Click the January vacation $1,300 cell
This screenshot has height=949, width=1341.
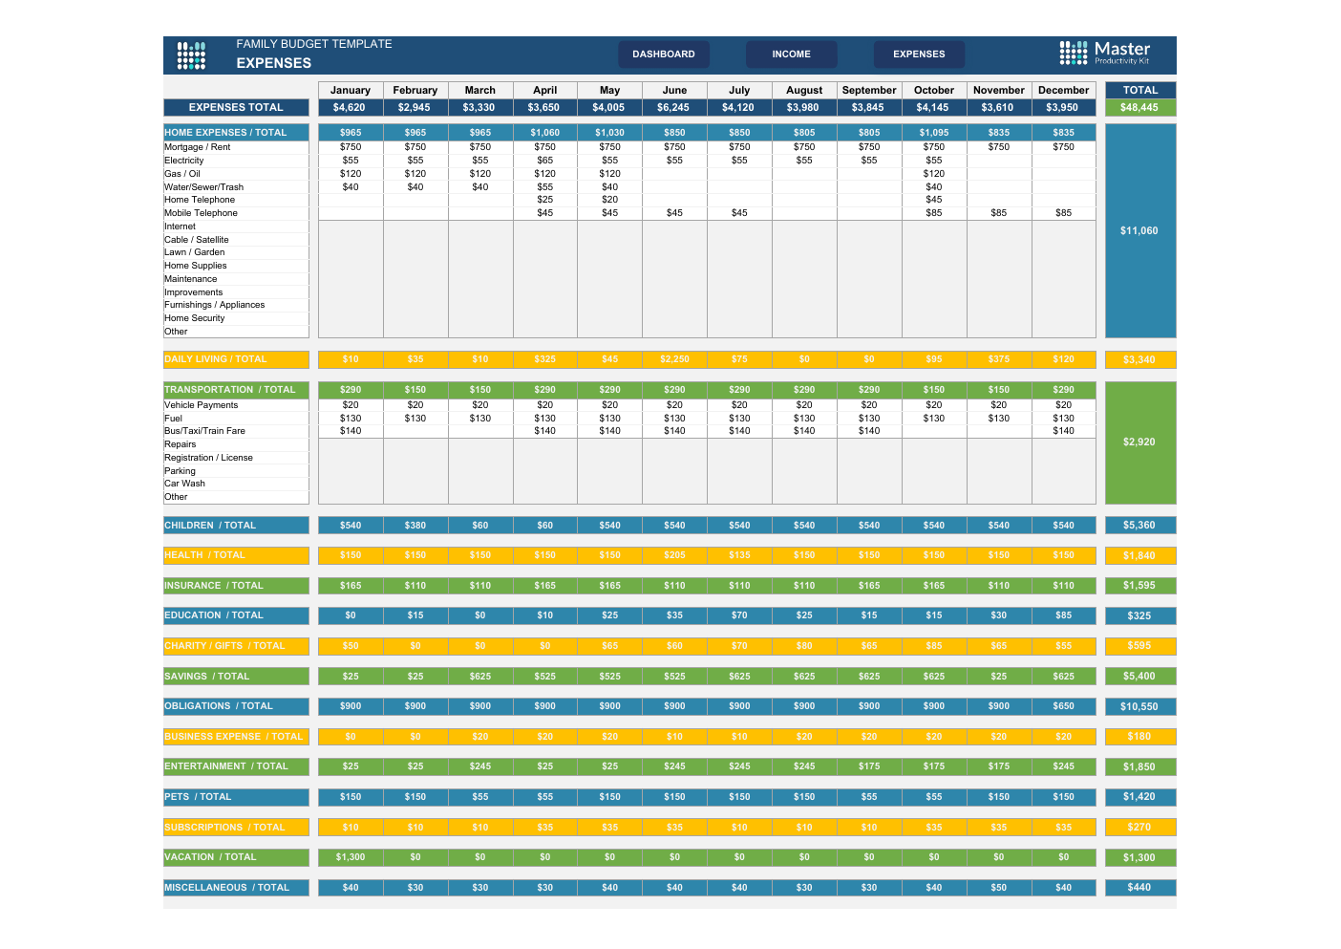pos(351,857)
